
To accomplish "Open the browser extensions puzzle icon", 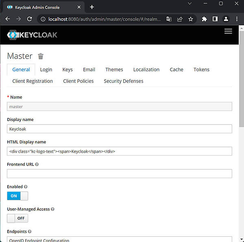I will (x=204, y=19).
